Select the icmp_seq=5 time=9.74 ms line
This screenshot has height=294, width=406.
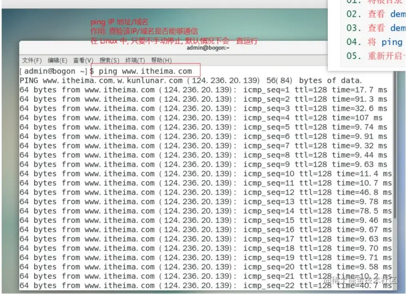203,127
